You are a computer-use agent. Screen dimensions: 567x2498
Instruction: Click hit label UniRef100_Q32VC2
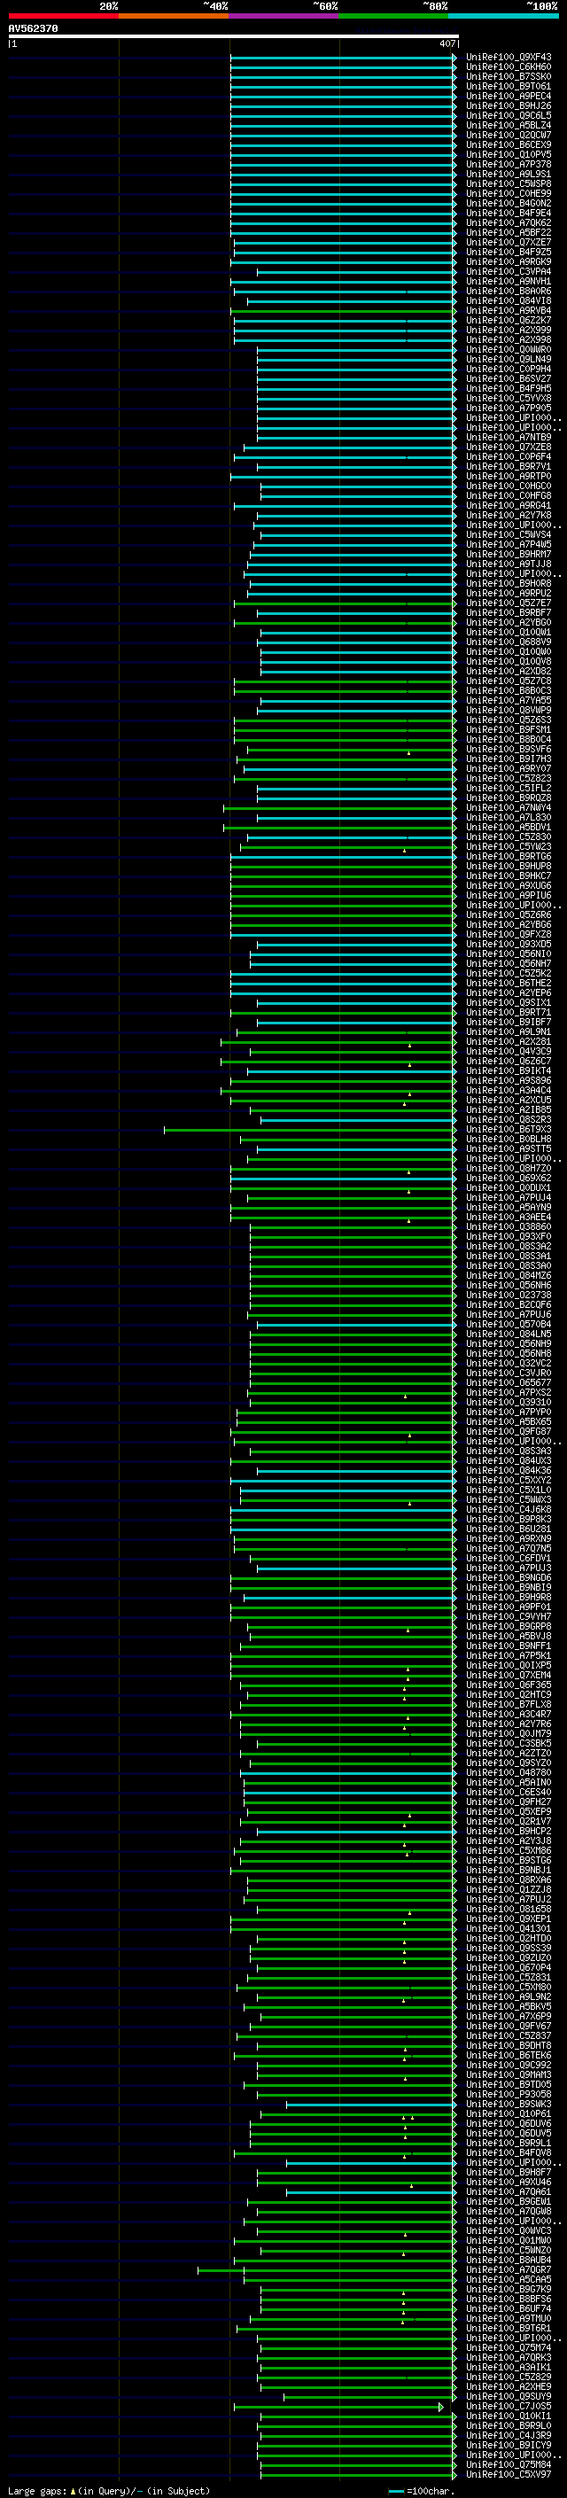tap(509, 1364)
